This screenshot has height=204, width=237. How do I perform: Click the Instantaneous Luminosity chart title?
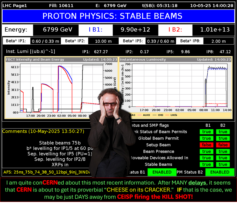coord(143,59)
